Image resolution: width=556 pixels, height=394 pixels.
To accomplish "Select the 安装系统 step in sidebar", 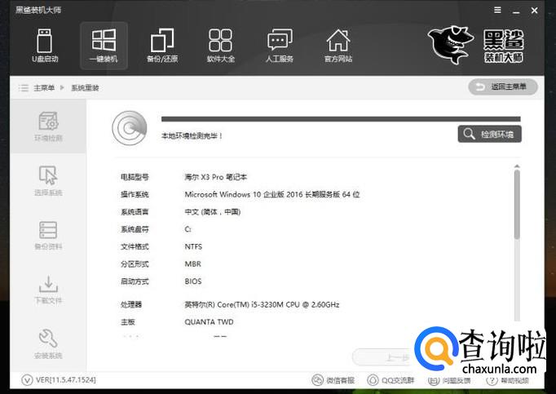I will (48, 343).
